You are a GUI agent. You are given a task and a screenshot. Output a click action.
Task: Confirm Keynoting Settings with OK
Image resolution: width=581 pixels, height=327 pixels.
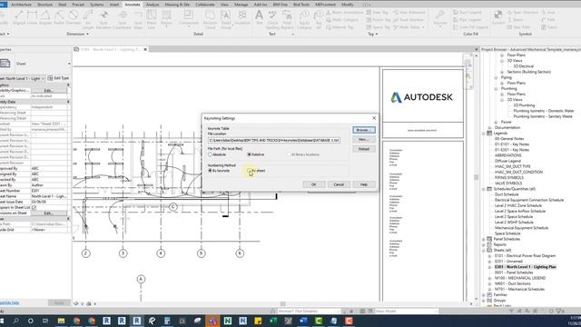314,184
